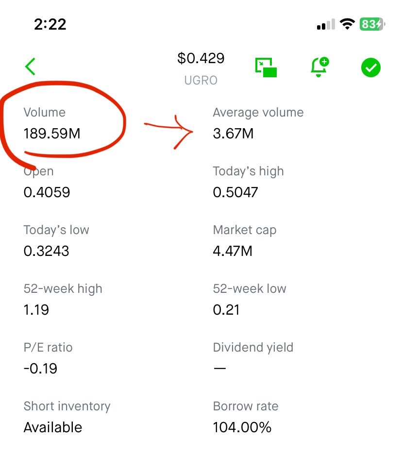Tap the Volume label
Image resolution: width=402 pixels, height=473 pixels.
(x=45, y=113)
